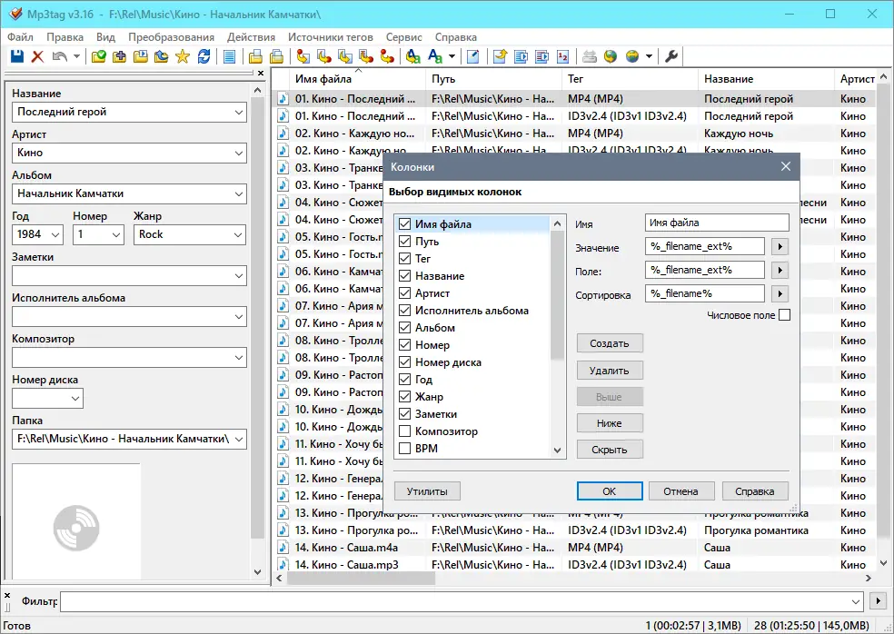Enable the BPM column checkbox
The height and width of the screenshot is (634, 894).
pos(405,448)
